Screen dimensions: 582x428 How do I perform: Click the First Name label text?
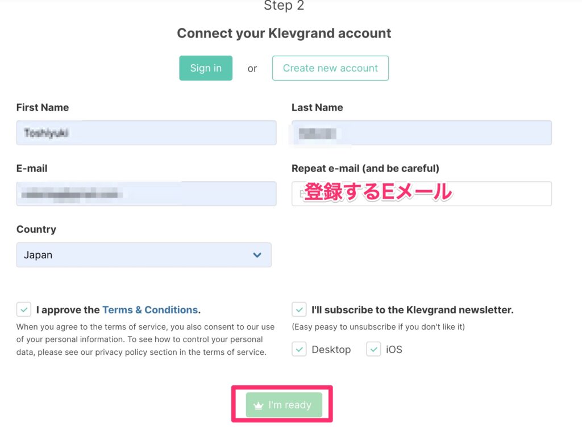(43, 107)
